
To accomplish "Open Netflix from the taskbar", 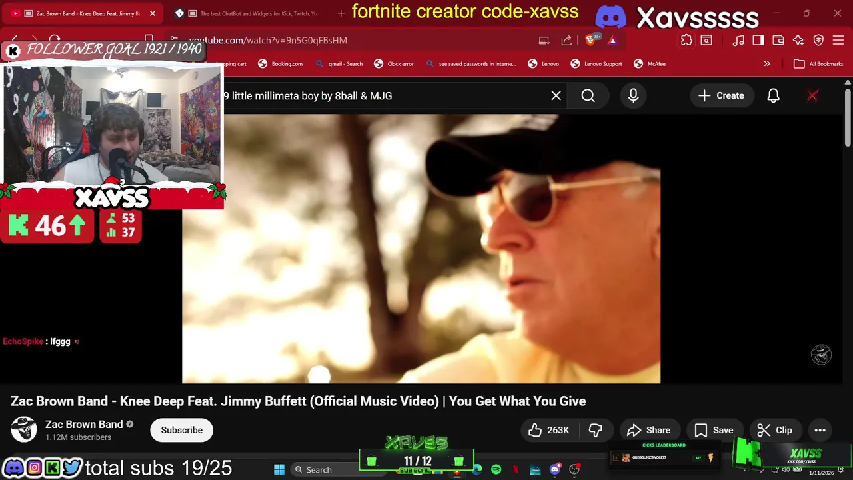I will click(x=515, y=469).
